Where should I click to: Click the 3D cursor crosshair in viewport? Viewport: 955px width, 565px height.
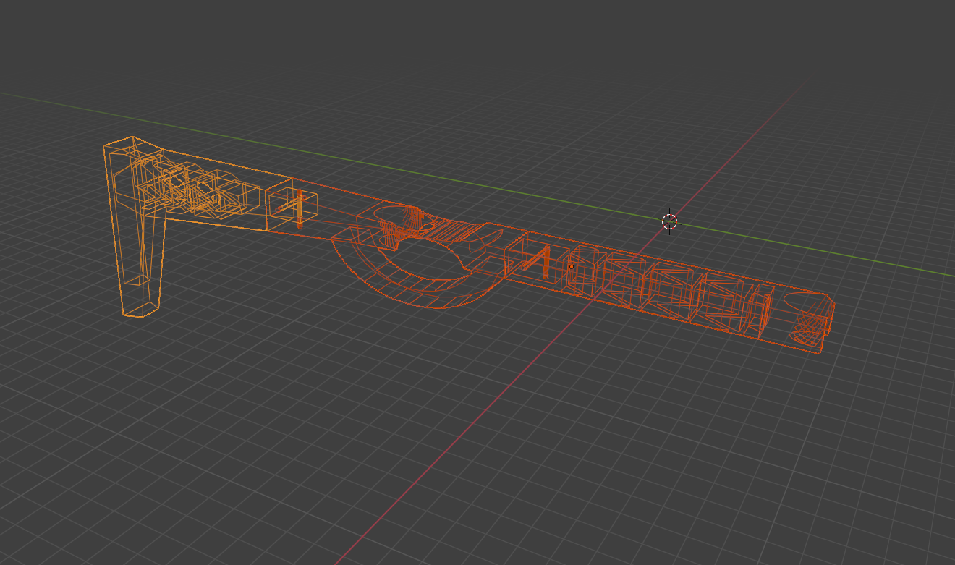[x=669, y=221]
